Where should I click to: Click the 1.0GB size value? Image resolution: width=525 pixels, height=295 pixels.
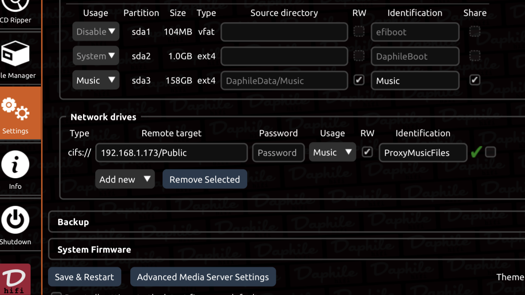[180, 56]
